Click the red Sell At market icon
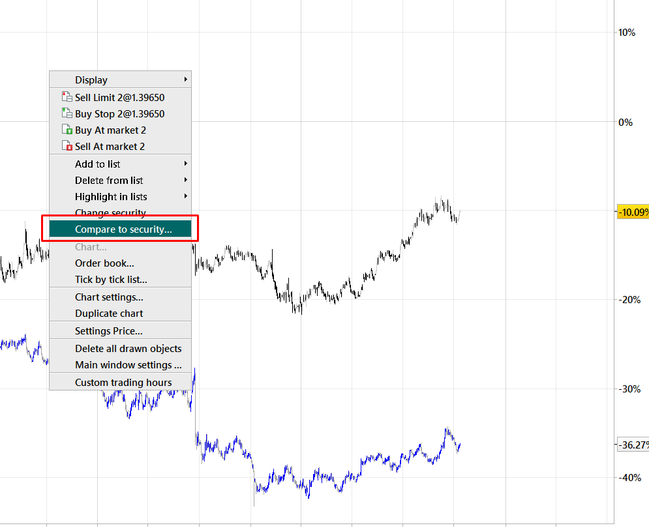 click(65, 146)
